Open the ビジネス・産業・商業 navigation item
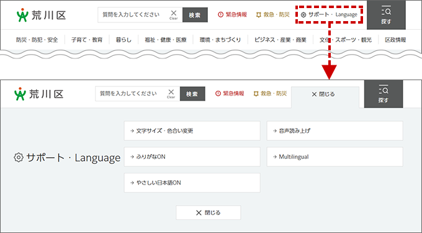The height and width of the screenshot is (233, 422). click(281, 40)
